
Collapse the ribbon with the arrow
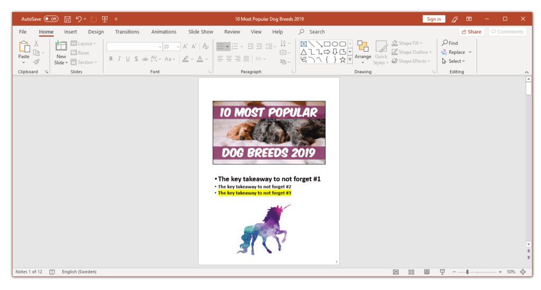coord(527,72)
